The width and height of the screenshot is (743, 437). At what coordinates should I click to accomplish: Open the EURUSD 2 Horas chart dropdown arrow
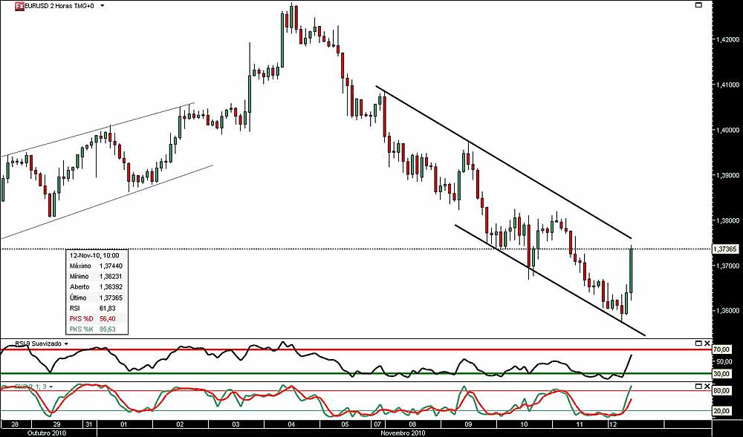pyautogui.click(x=102, y=7)
